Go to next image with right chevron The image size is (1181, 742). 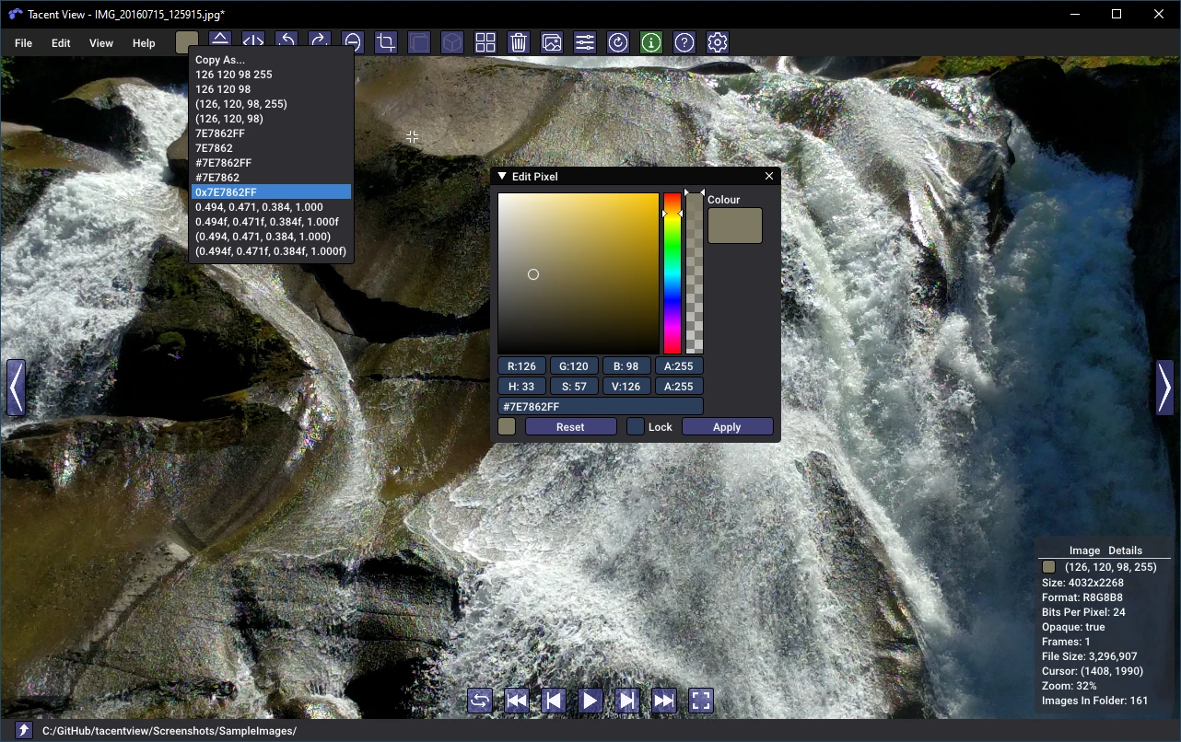point(1164,388)
